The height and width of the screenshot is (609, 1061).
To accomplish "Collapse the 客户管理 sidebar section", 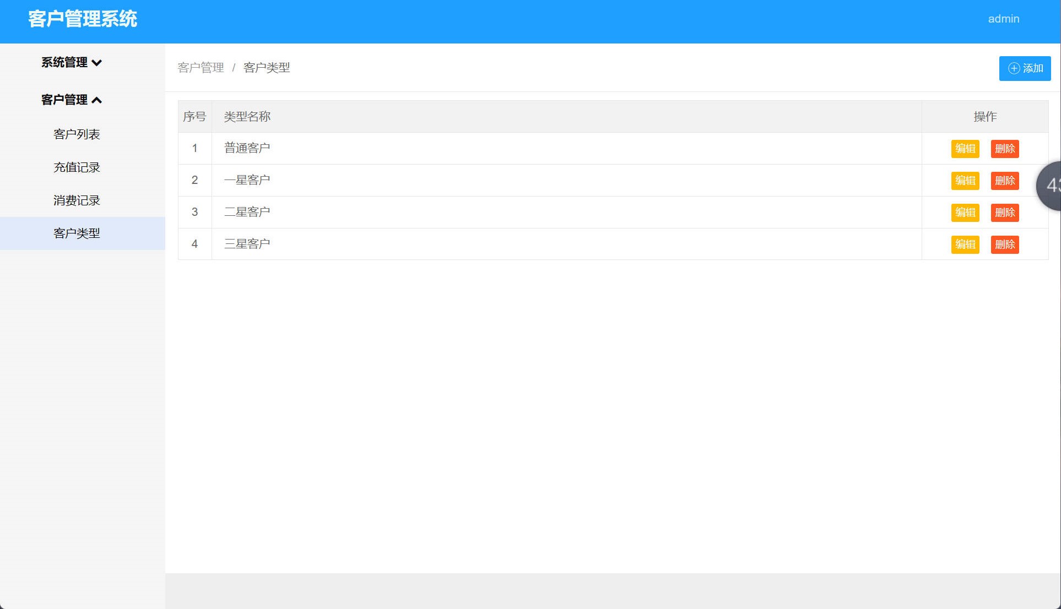I will tap(71, 100).
